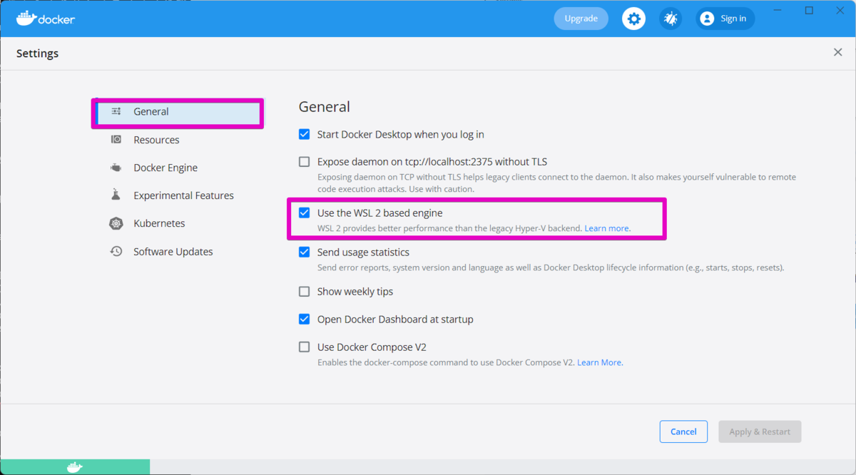
Task: Click the 'Exposing daemon on TCP' description text
Action: pos(556,183)
